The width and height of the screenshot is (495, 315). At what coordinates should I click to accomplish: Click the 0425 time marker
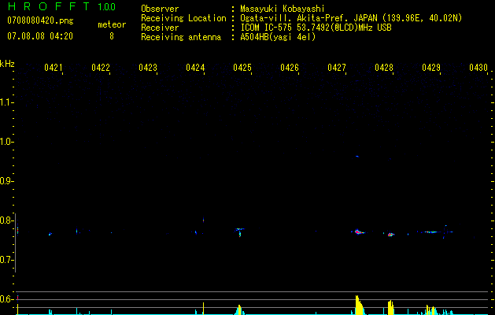coord(242,68)
